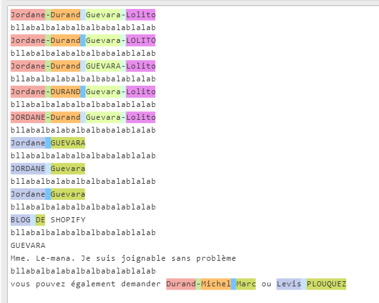
Task: Click "Lolito" in the "Jordane-DURAND Guevara-Lolito" line
Action: point(140,92)
